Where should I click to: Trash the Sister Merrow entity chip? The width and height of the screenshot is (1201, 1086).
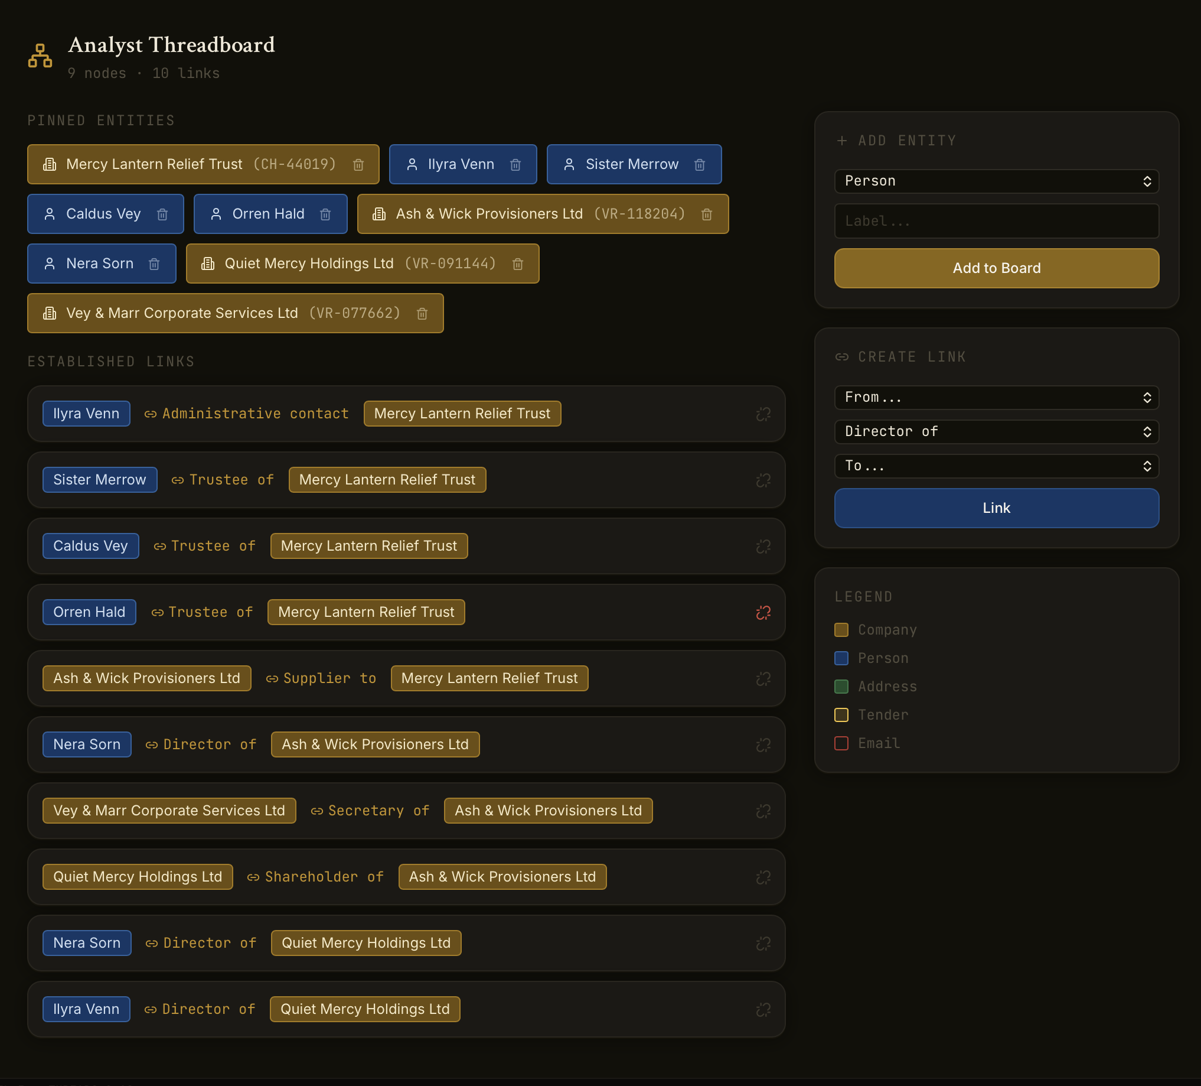pyautogui.click(x=699, y=164)
